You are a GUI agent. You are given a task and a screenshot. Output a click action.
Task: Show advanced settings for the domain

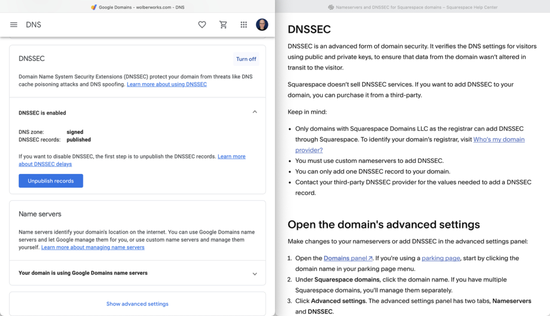(137, 304)
